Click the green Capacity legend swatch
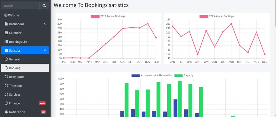This screenshot has width=276, height=117. point(178,76)
